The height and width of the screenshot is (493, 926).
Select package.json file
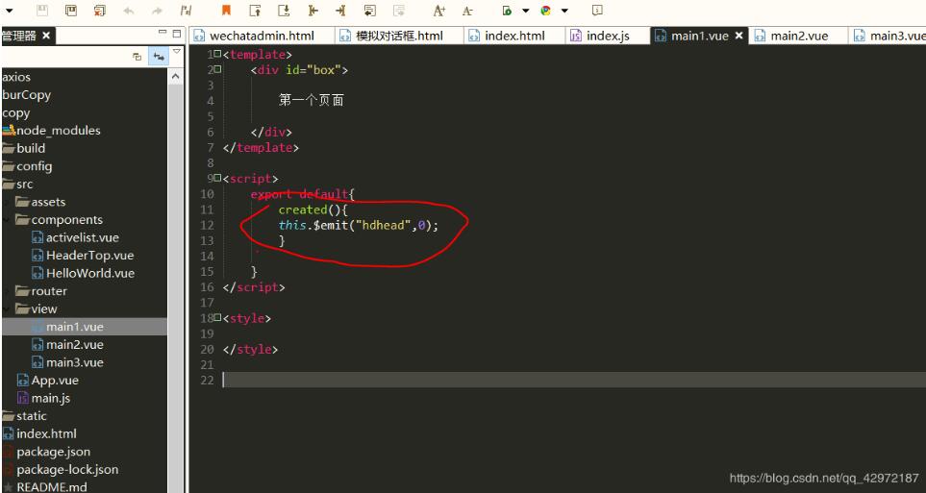(x=53, y=452)
